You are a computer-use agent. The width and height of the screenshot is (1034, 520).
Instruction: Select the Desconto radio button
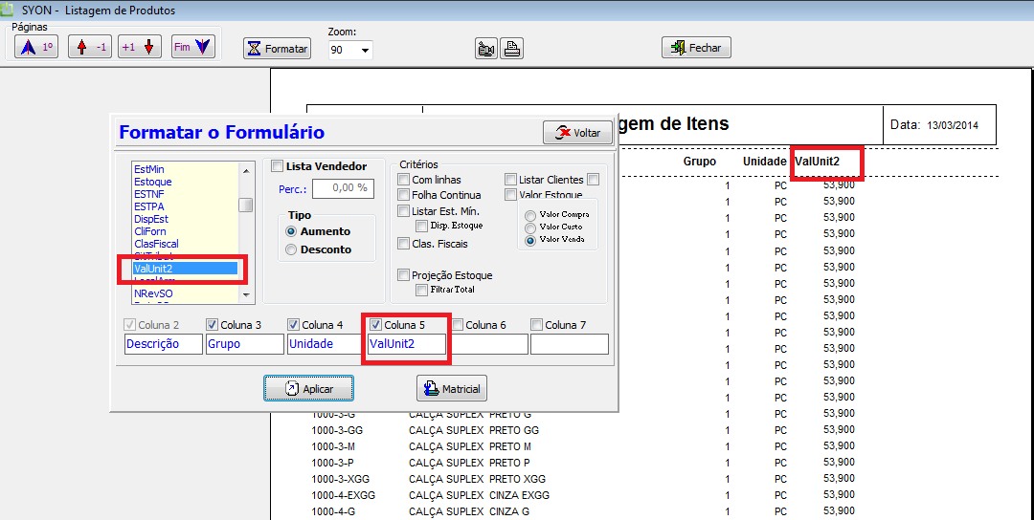point(291,249)
